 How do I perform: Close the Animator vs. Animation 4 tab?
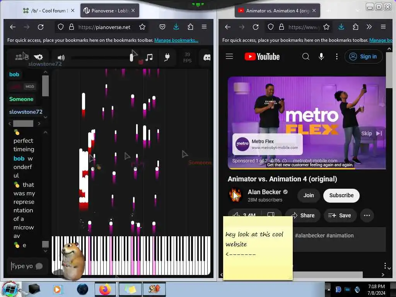coord(314,10)
